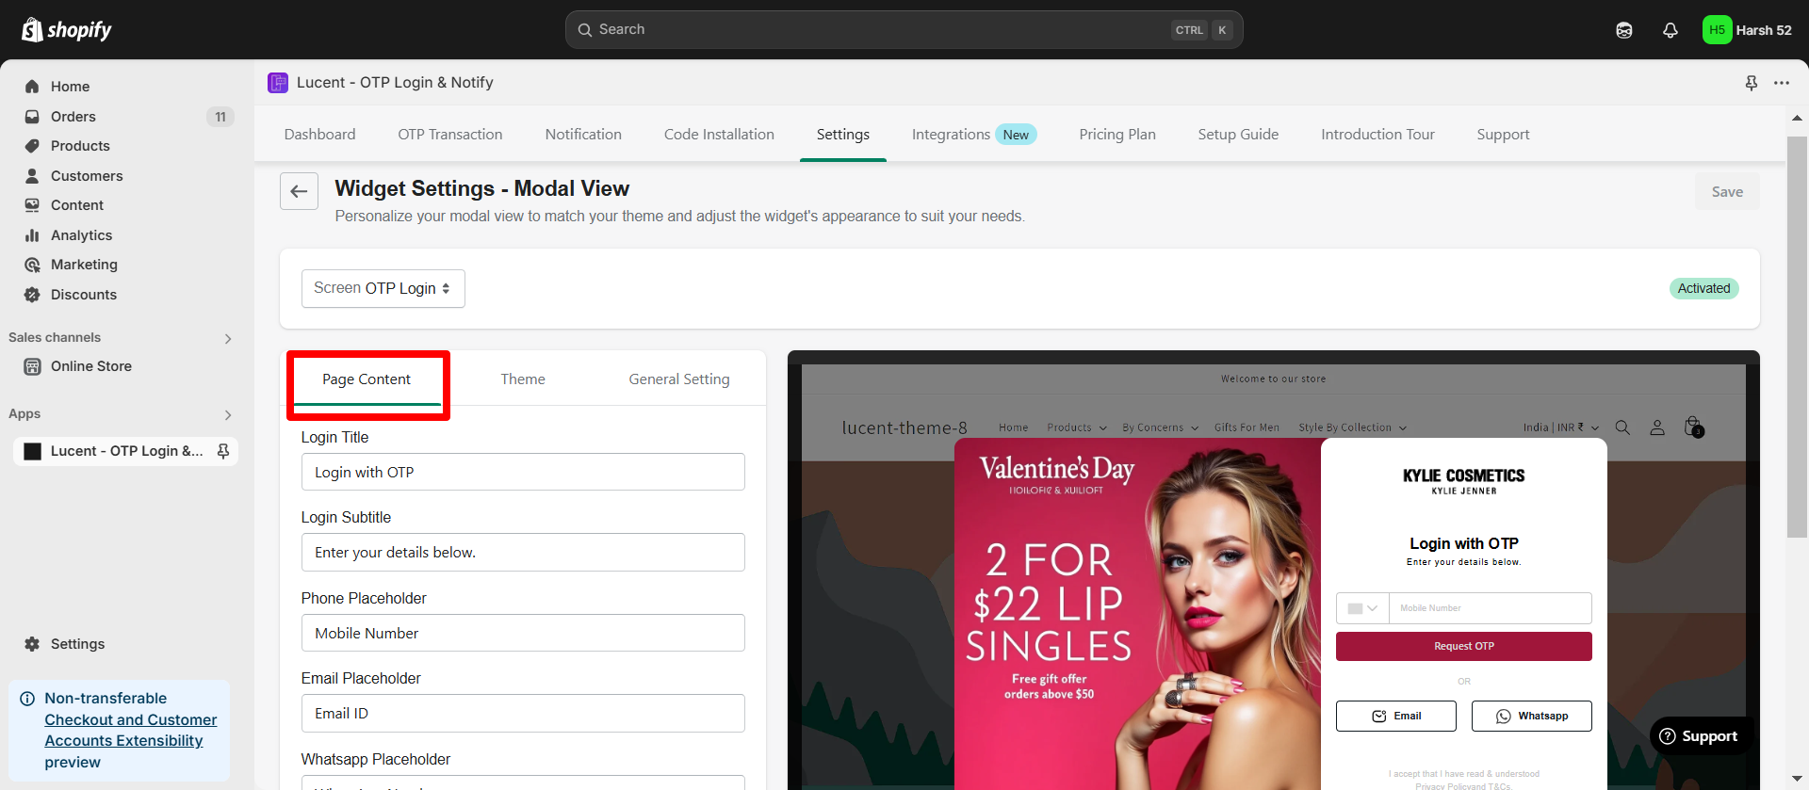The width and height of the screenshot is (1809, 790).
Task: Open Online Store channel
Action: tap(91, 366)
